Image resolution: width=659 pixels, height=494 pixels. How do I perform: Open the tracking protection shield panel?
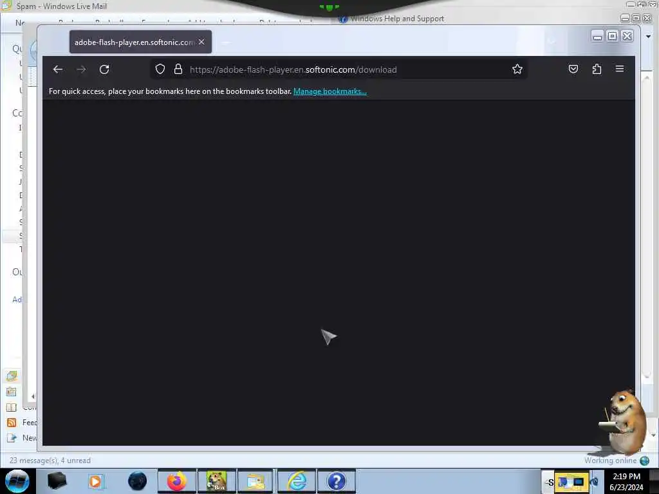(160, 69)
